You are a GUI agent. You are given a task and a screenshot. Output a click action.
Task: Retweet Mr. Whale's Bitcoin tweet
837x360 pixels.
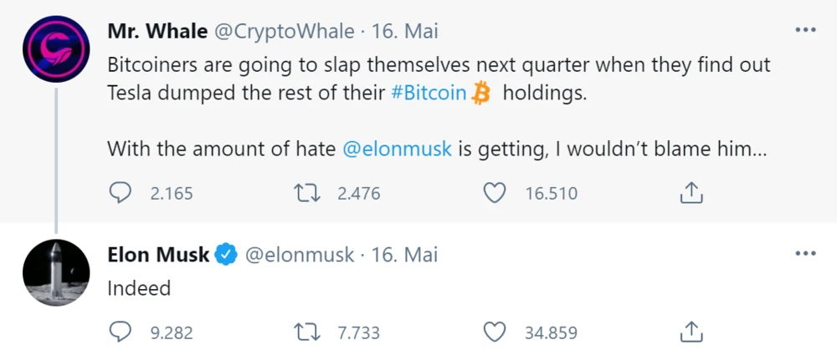pyautogui.click(x=307, y=194)
